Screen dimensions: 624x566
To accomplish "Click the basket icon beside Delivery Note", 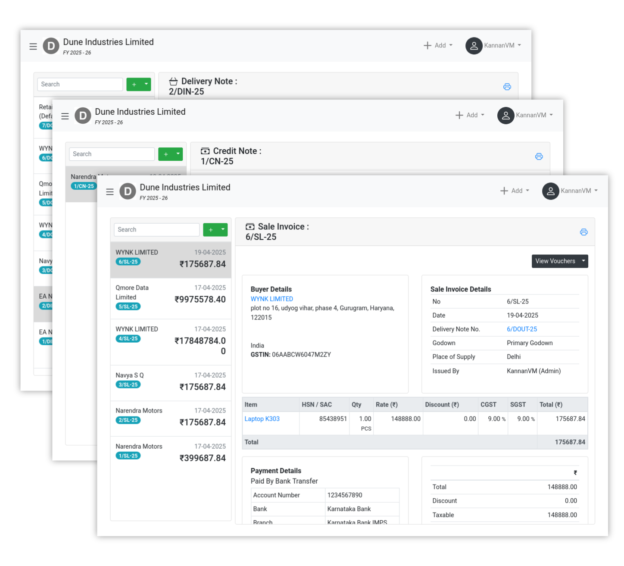I will tap(174, 81).
